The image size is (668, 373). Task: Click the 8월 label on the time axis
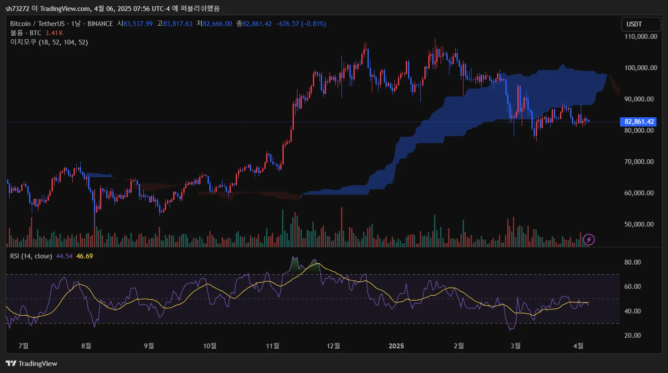click(86, 346)
